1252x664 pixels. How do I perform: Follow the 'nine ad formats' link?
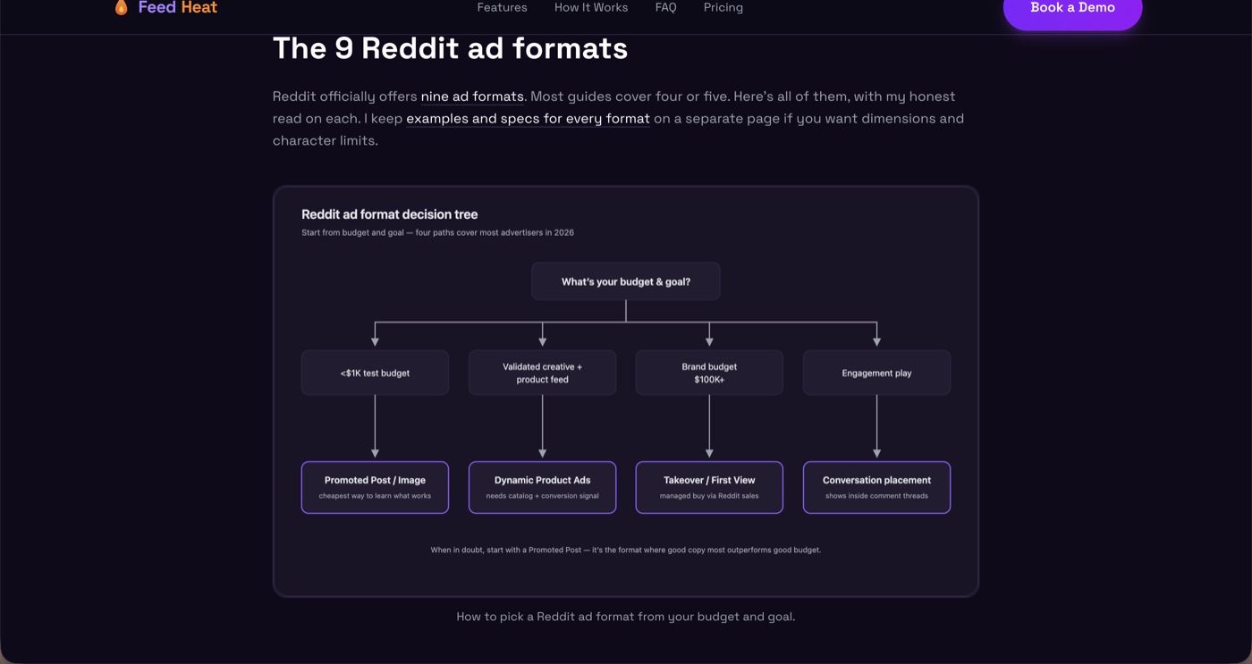click(472, 97)
